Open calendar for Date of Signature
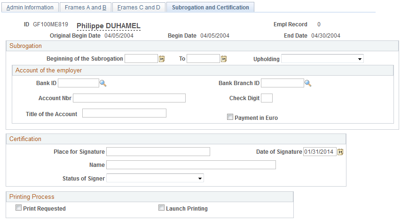This screenshot has width=401, height=220. (340, 152)
